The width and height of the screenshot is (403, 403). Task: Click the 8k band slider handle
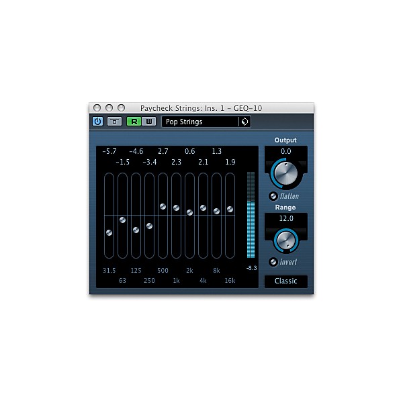pyautogui.click(x=217, y=212)
